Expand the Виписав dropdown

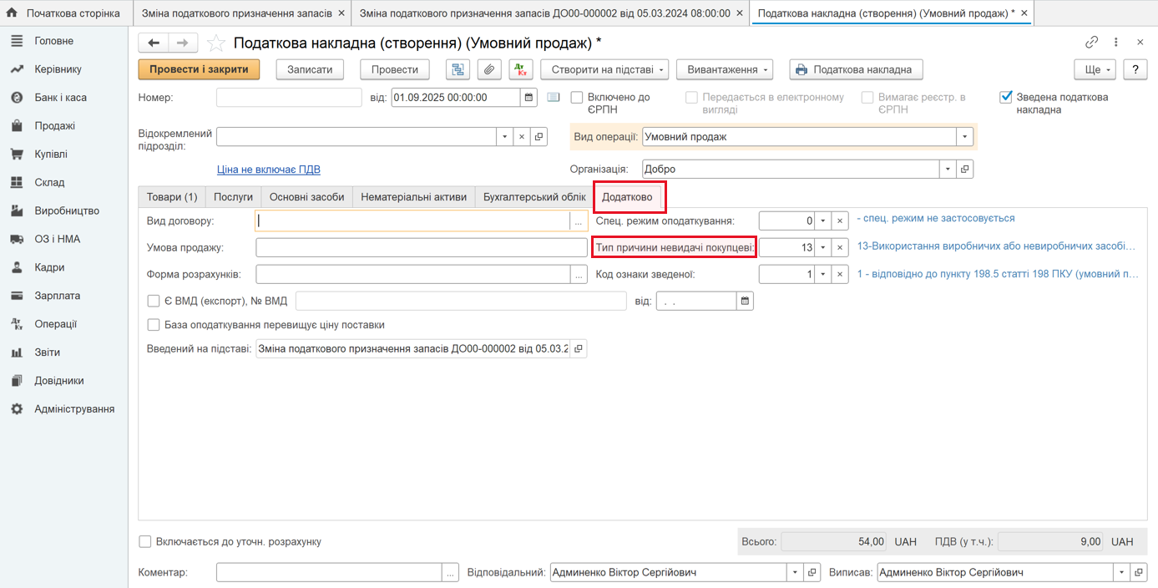(x=1121, y=573)
